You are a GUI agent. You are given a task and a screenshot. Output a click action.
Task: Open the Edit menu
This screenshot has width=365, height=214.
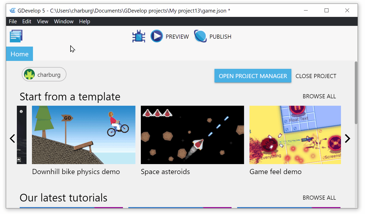click(x=27, y=22)
